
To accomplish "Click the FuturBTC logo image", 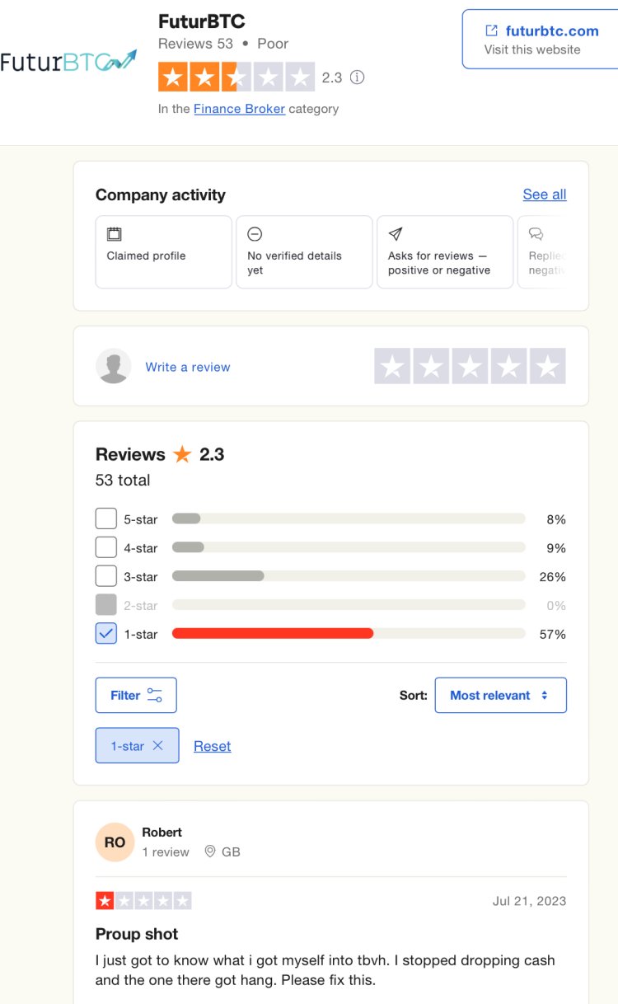I will [x=68, y=61].
